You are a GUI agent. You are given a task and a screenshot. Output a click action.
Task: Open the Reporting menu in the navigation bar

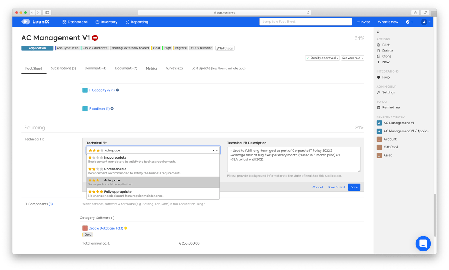137,22
